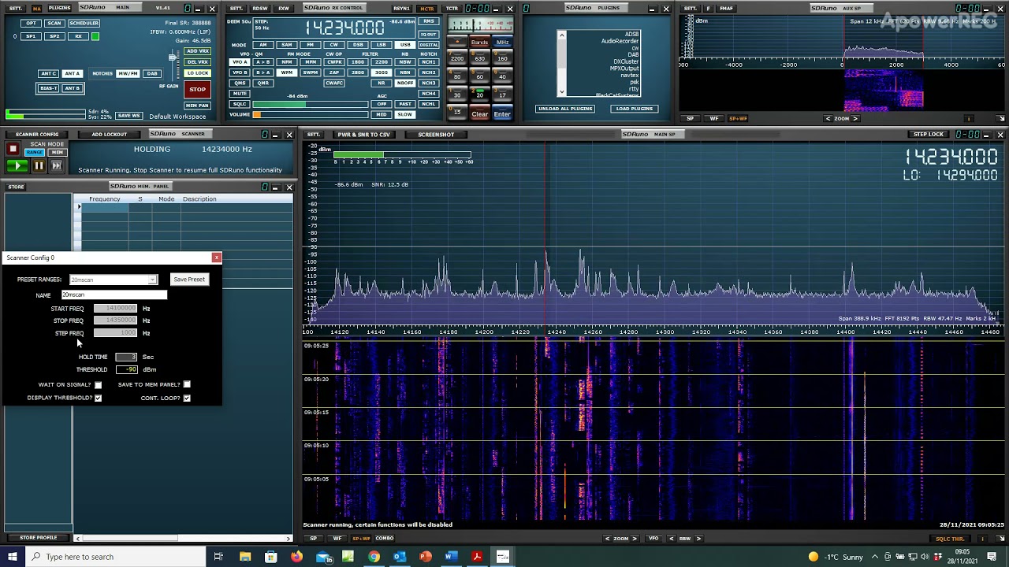
Task: Switch Aux SP to WF view
Action: click(714, 119)
